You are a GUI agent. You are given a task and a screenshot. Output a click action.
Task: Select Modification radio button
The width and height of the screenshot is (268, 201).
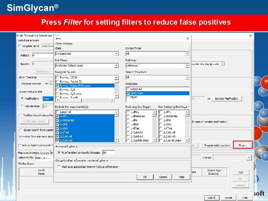(22, 99)
